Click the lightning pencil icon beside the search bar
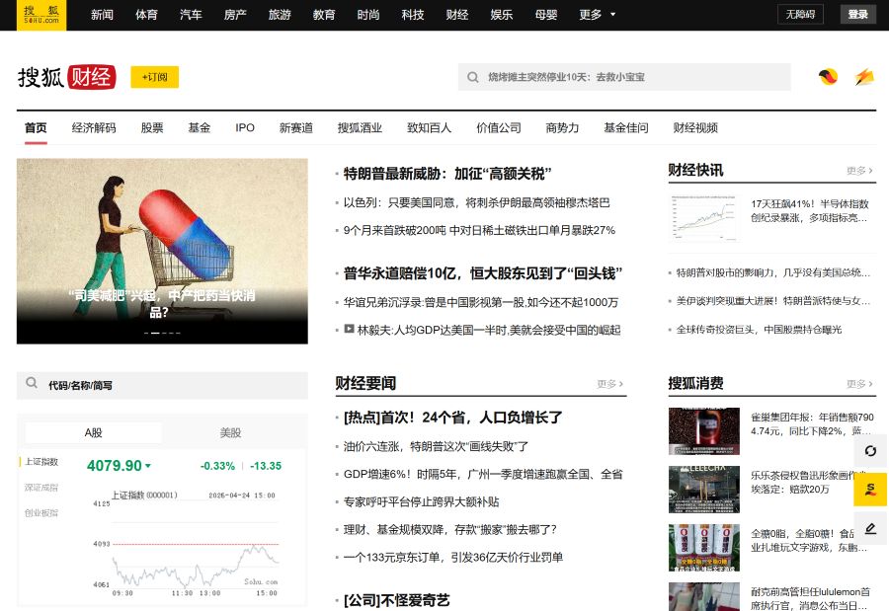 pos(864,76)
